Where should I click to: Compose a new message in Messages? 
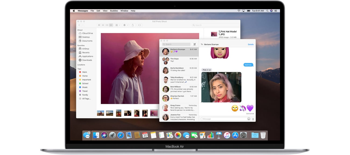pyautogui.click(x=195, y=44)
